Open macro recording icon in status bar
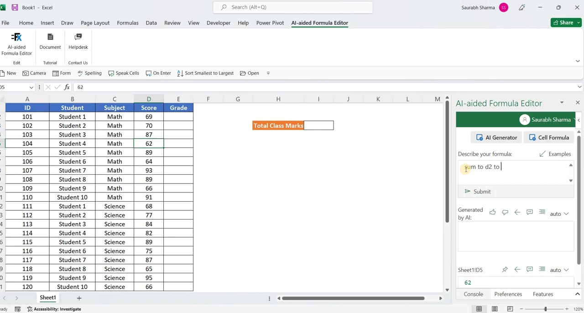 tap(17, 309)
